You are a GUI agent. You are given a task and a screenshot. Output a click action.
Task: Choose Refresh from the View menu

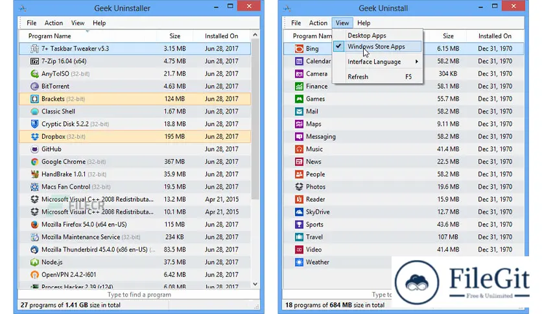click(377, 77)
